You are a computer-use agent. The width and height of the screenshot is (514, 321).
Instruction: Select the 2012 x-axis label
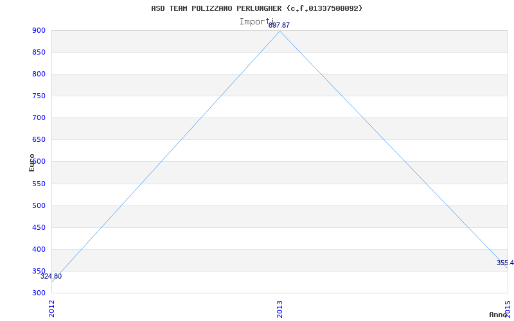click(x=51, y=309)
